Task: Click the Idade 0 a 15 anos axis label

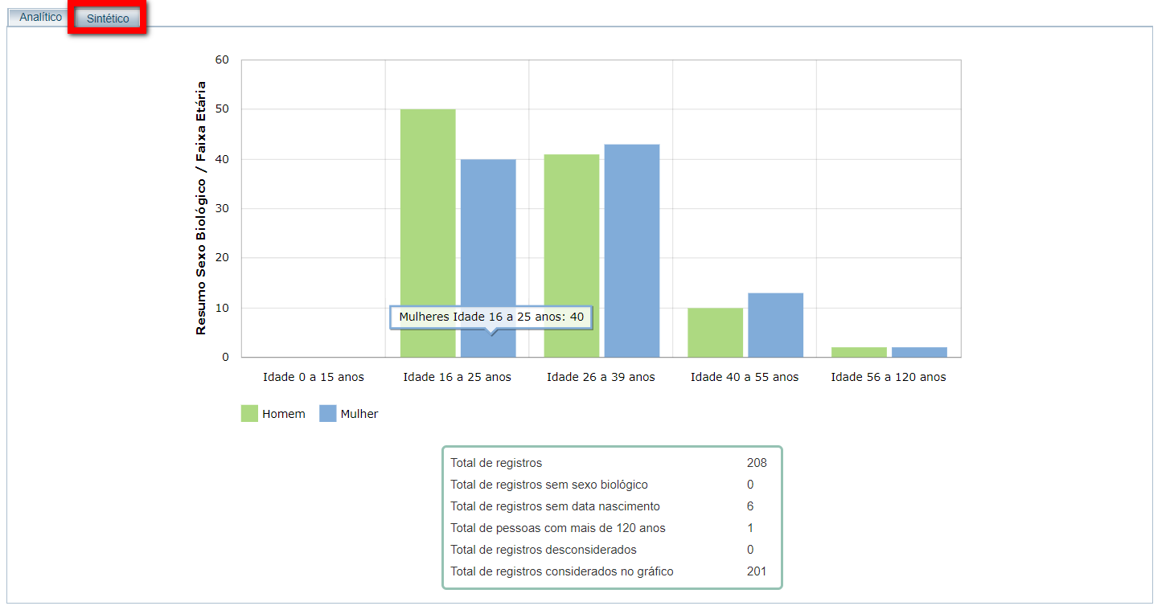Action: tap(314, 377)
